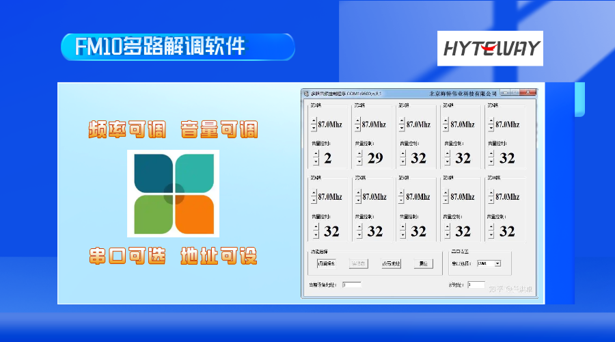Click the new address field at bottom right
This screenshot has width=615, height=342.
[476, 285]
